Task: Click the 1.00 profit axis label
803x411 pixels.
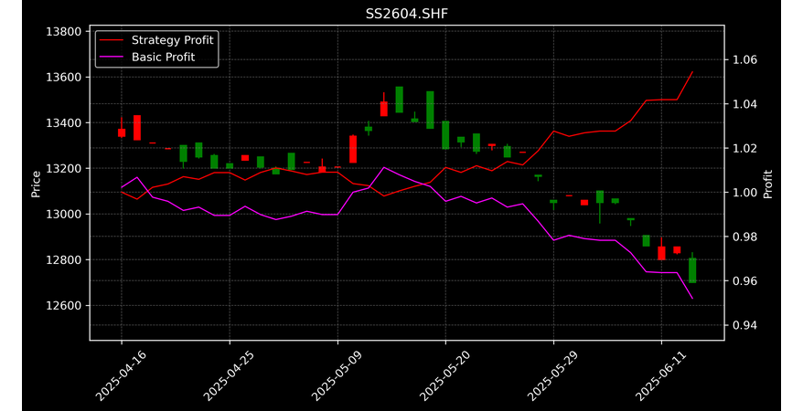Action: pos(744,193)
